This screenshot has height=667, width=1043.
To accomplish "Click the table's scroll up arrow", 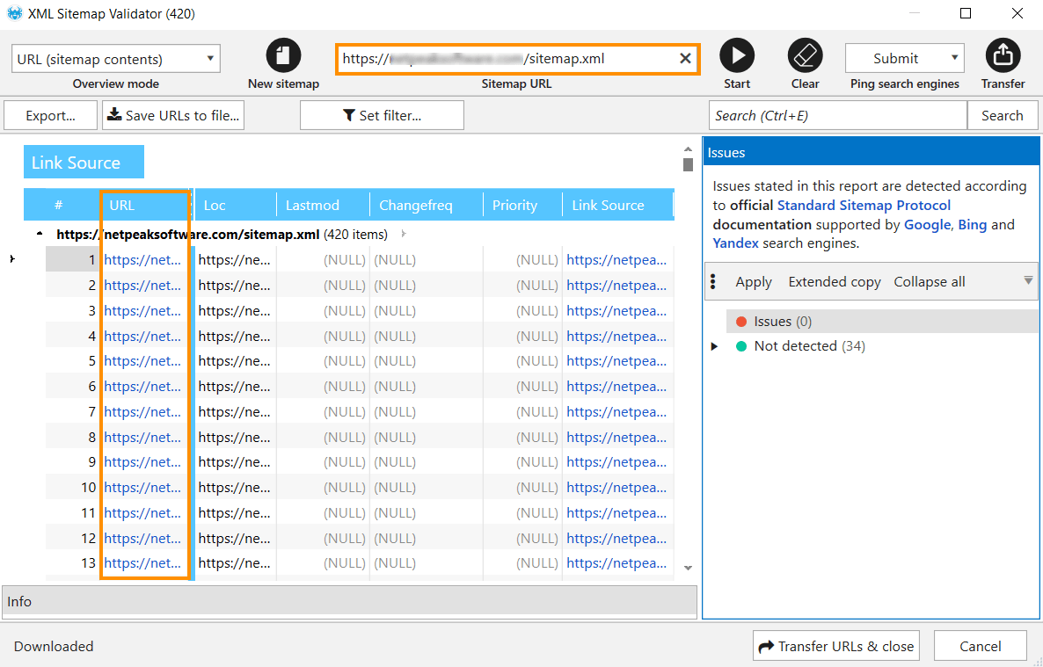I will pos(688,149).
